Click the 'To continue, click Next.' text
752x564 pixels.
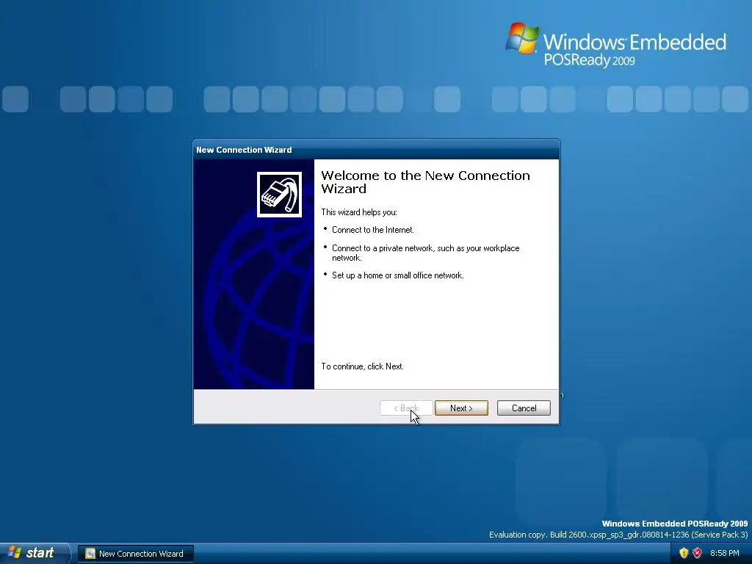[362, 366]
